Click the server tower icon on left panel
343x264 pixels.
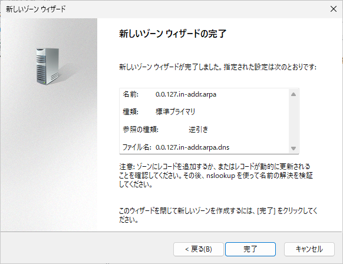click(x=48, y=66)
